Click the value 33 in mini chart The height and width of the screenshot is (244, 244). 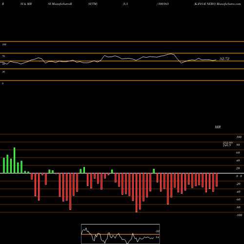tap(157, 231)
